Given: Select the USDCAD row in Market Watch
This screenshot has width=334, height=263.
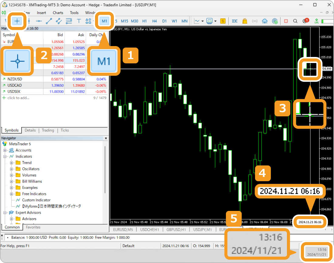Looking at the screenshot, I should [x=54, y=85].
